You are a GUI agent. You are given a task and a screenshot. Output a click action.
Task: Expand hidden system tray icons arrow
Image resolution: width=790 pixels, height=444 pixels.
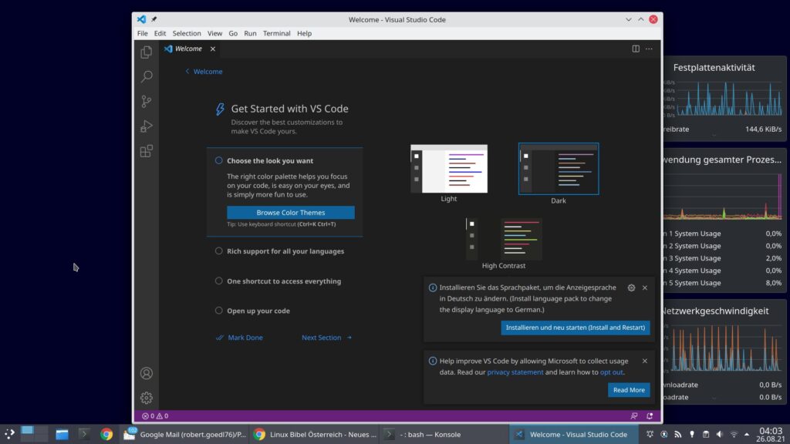point(747,434)
